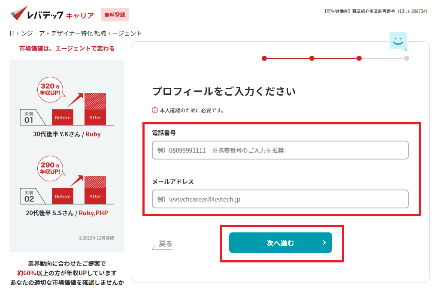Image resolution: width=438 pixels, height=301 pixels.
Task: Click the 職業紹介事業許可番号 text at top right
Action: (375, 11)
